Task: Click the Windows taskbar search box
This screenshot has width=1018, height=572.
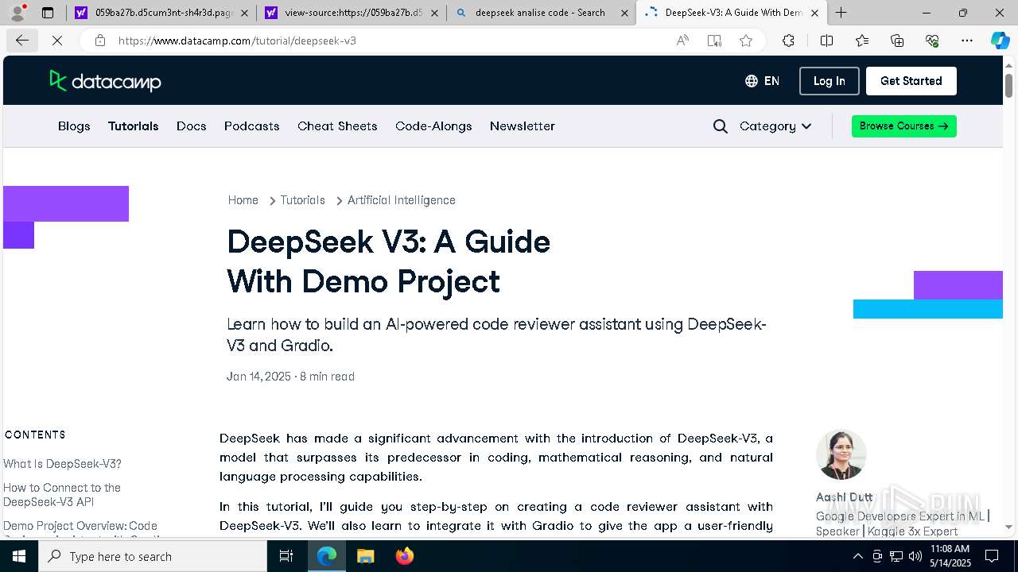Action: click(x=153, y=556)
